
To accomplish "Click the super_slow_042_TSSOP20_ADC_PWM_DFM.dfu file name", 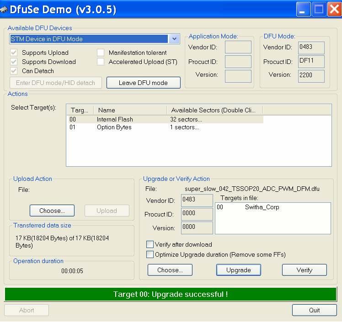I will (252, 189).
